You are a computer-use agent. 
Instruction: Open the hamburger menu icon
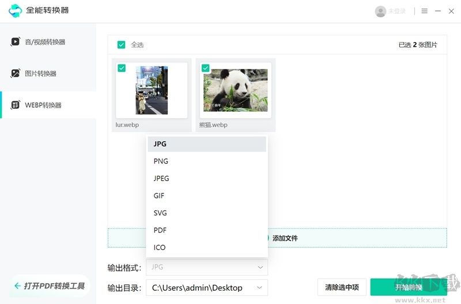click(424, 11)
